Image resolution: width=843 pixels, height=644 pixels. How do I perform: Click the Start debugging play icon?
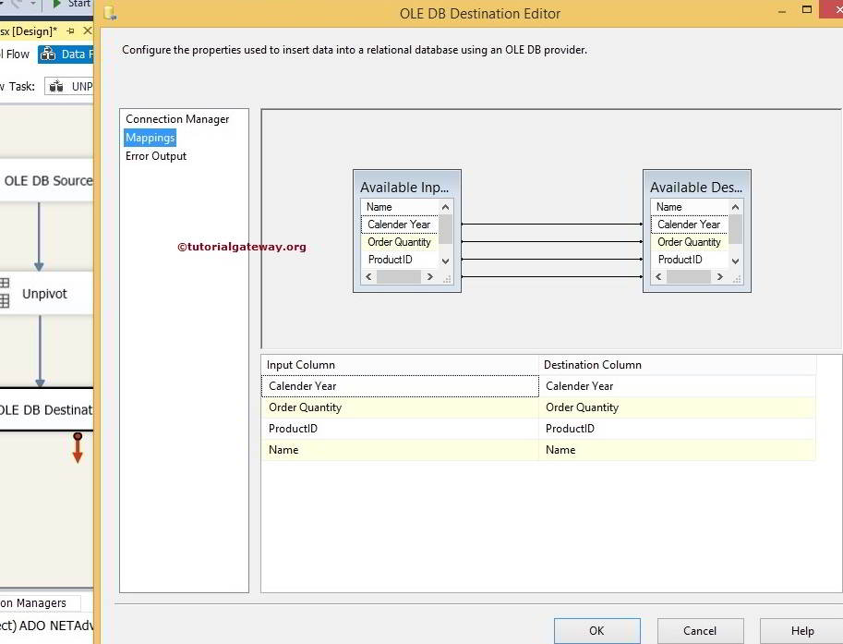(57, 5)
